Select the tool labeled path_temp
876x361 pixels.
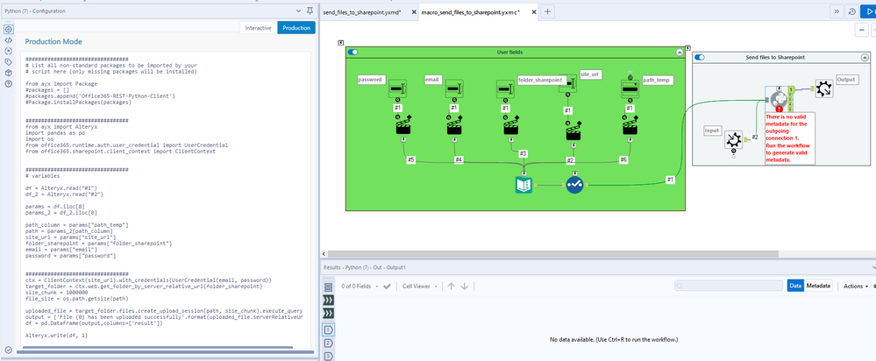(630, 88)
